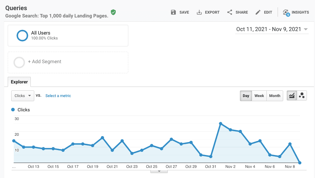This screenshot has width=315, height=178.
Task: Click the All Users segment label
Action: pyautogui.click(x=41, y=33)
